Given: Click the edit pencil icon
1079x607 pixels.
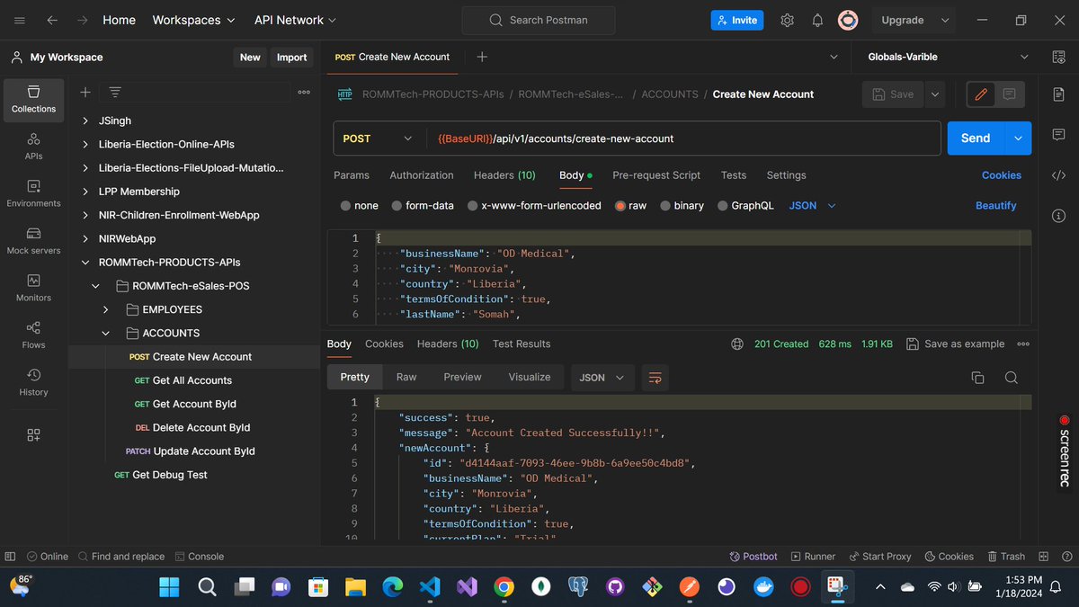Looking at the screenshot, I should [x=981, y=94].
